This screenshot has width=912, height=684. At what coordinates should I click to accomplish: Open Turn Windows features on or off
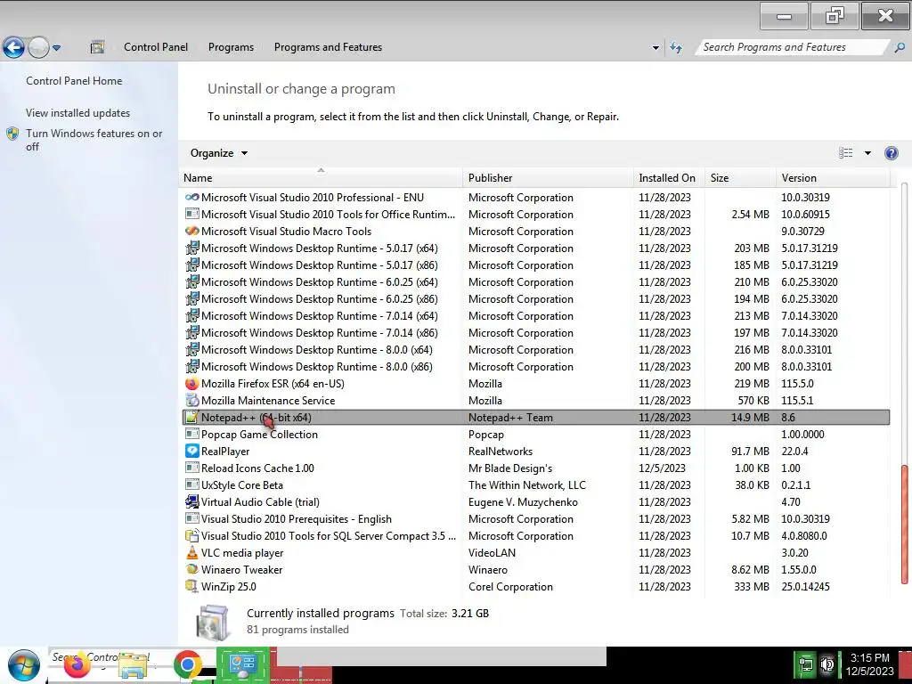point(94,140)
